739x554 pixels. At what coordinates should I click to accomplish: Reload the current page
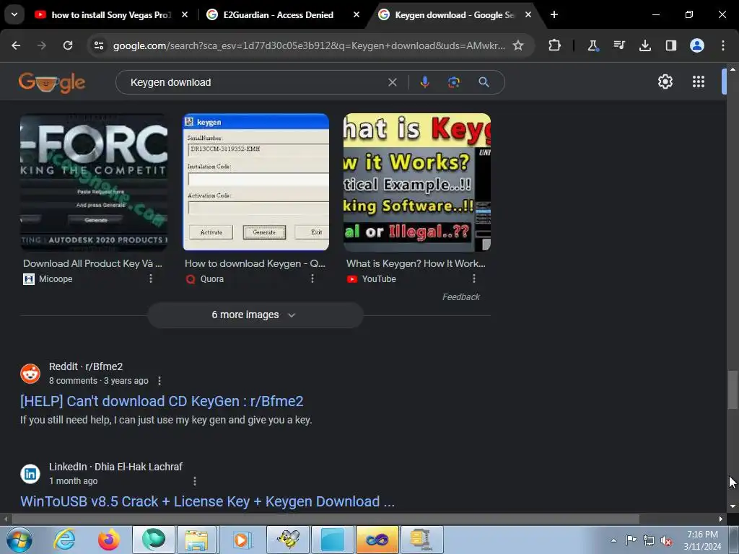68,45
